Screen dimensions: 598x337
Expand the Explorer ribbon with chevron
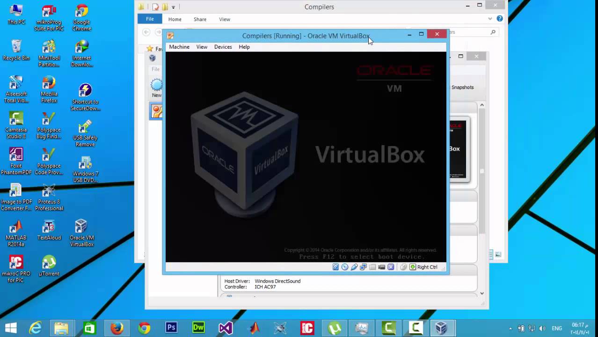(x=490, y=19)
